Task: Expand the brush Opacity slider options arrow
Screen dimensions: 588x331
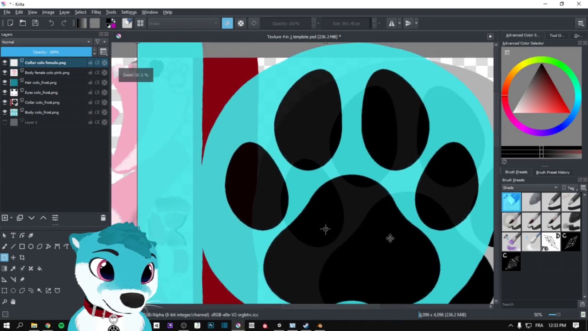Action: (x=318, y=23)
